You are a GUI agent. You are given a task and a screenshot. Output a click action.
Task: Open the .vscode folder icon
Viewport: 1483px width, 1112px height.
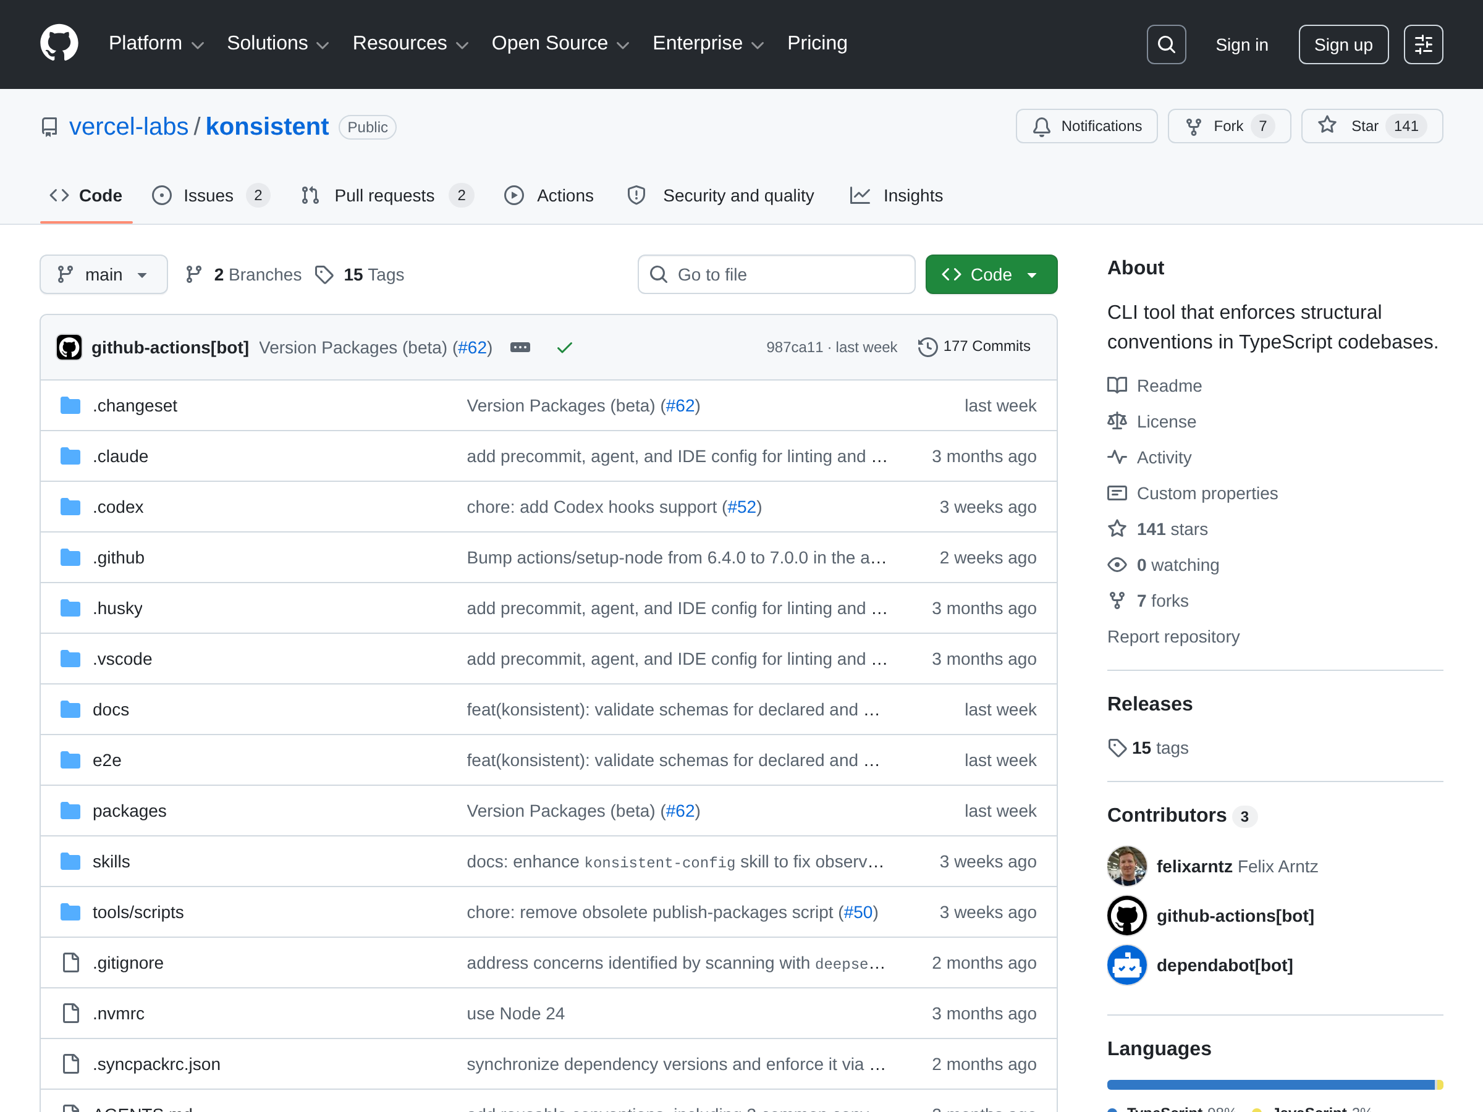point(70,659)
